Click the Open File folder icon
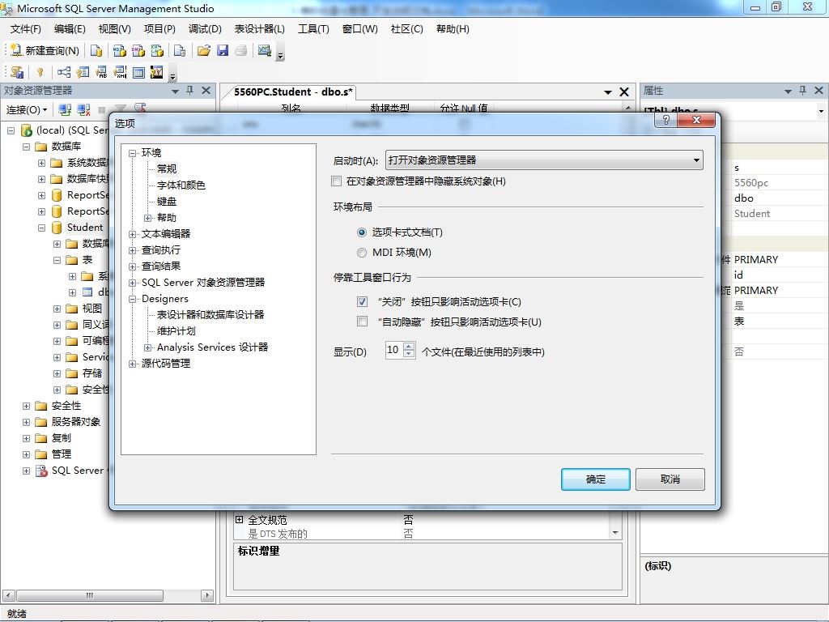 pos(203,51)
